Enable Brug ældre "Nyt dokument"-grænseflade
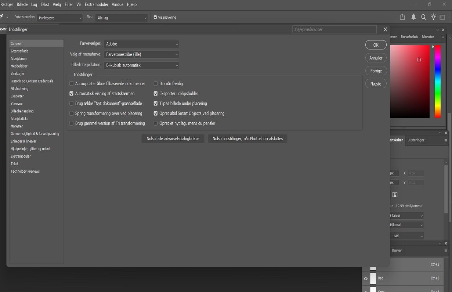The width and height of the screenshot is (452, 292). pos(72,104)
